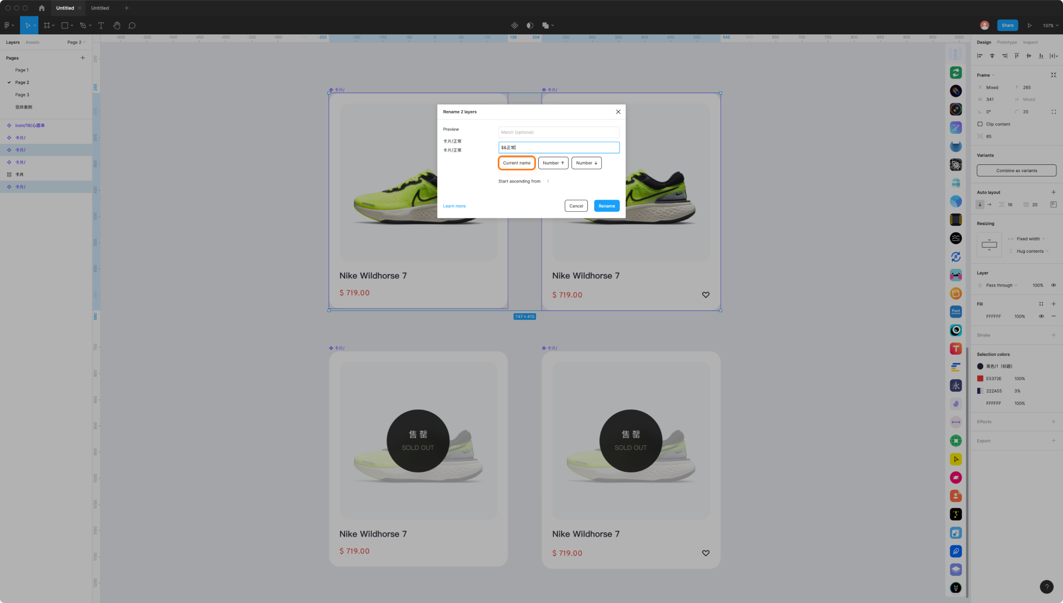This screenshot has height=603, width=1063.
Task: Click the home icon in title bar
Action: click(42, 8)
